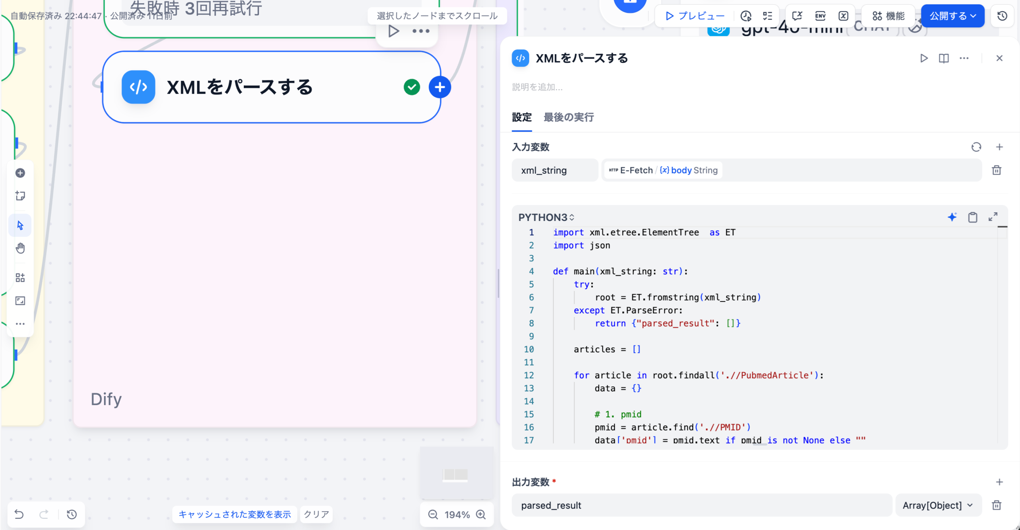Select the pointer mode tool
The image size is (1020, 530).
[x=20, y=225]
